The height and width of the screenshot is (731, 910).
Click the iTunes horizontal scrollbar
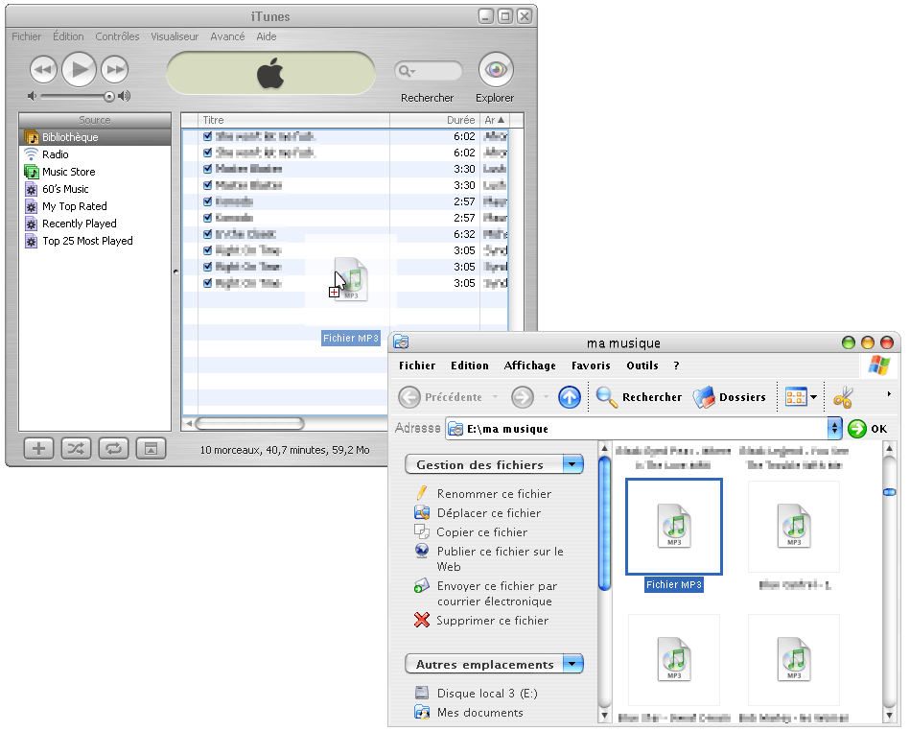click(249, 423)
